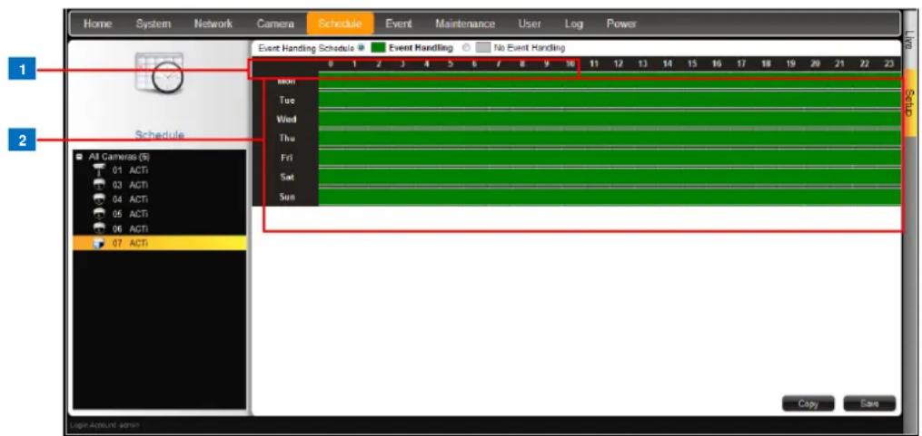Click the dome camera icon for 05 ACTi

click(99, 214)
